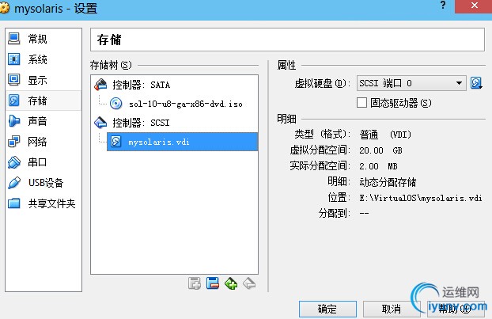This screenshot has width=492, height=319.
Task: Open the 网络 (Network) settings page
Action: pyautogui.click(x=44, y=142)
